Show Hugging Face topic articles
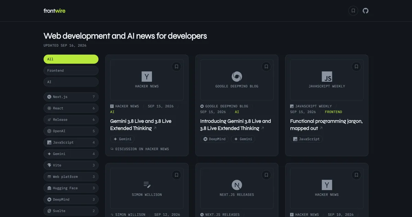Image resolution: width=412 pixels, height=217 pixels. (x=71, y=188)
